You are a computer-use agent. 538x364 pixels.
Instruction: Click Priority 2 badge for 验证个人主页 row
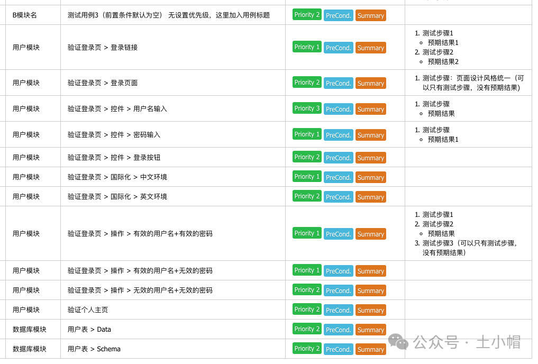[307, 310]
